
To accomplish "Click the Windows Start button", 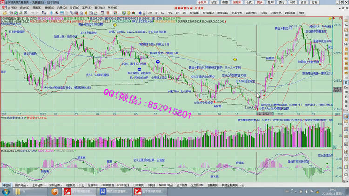I will [5, 191].
